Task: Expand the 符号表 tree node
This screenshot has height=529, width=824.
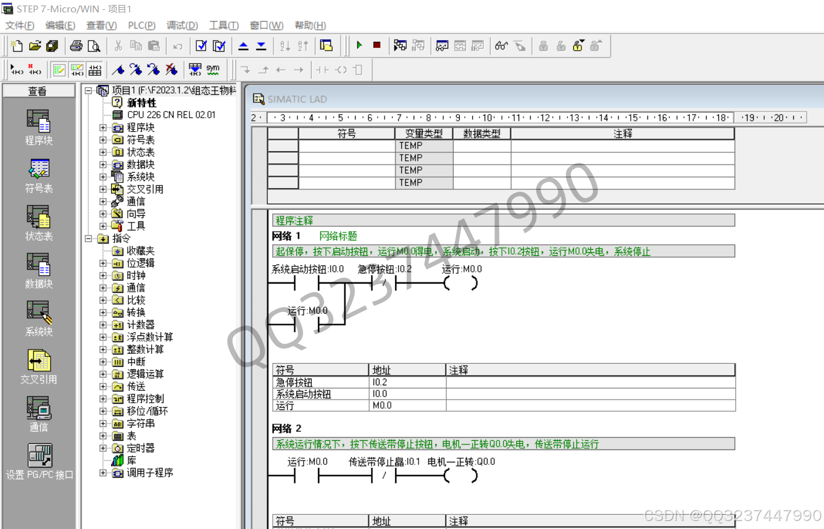Action: (103, 140)
